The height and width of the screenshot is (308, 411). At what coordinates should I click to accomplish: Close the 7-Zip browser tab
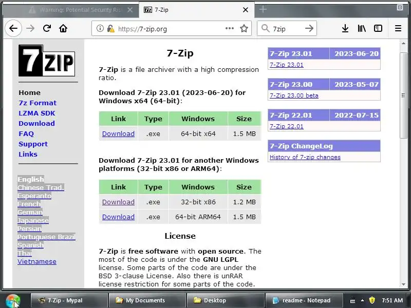click(246, 10)
